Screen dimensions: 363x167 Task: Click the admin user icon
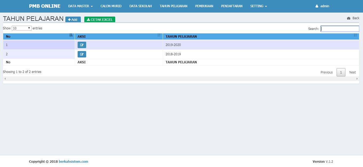point(317,6)
